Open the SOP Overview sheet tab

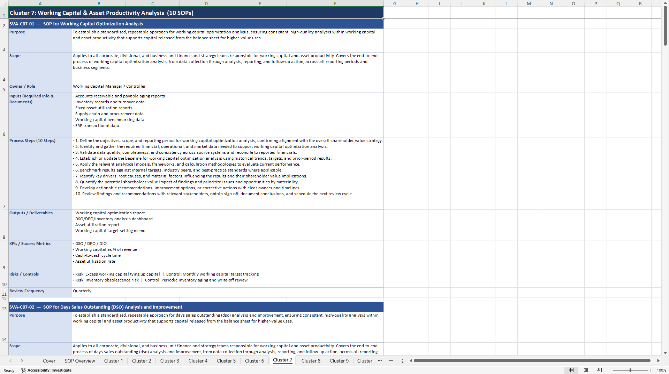80,361
